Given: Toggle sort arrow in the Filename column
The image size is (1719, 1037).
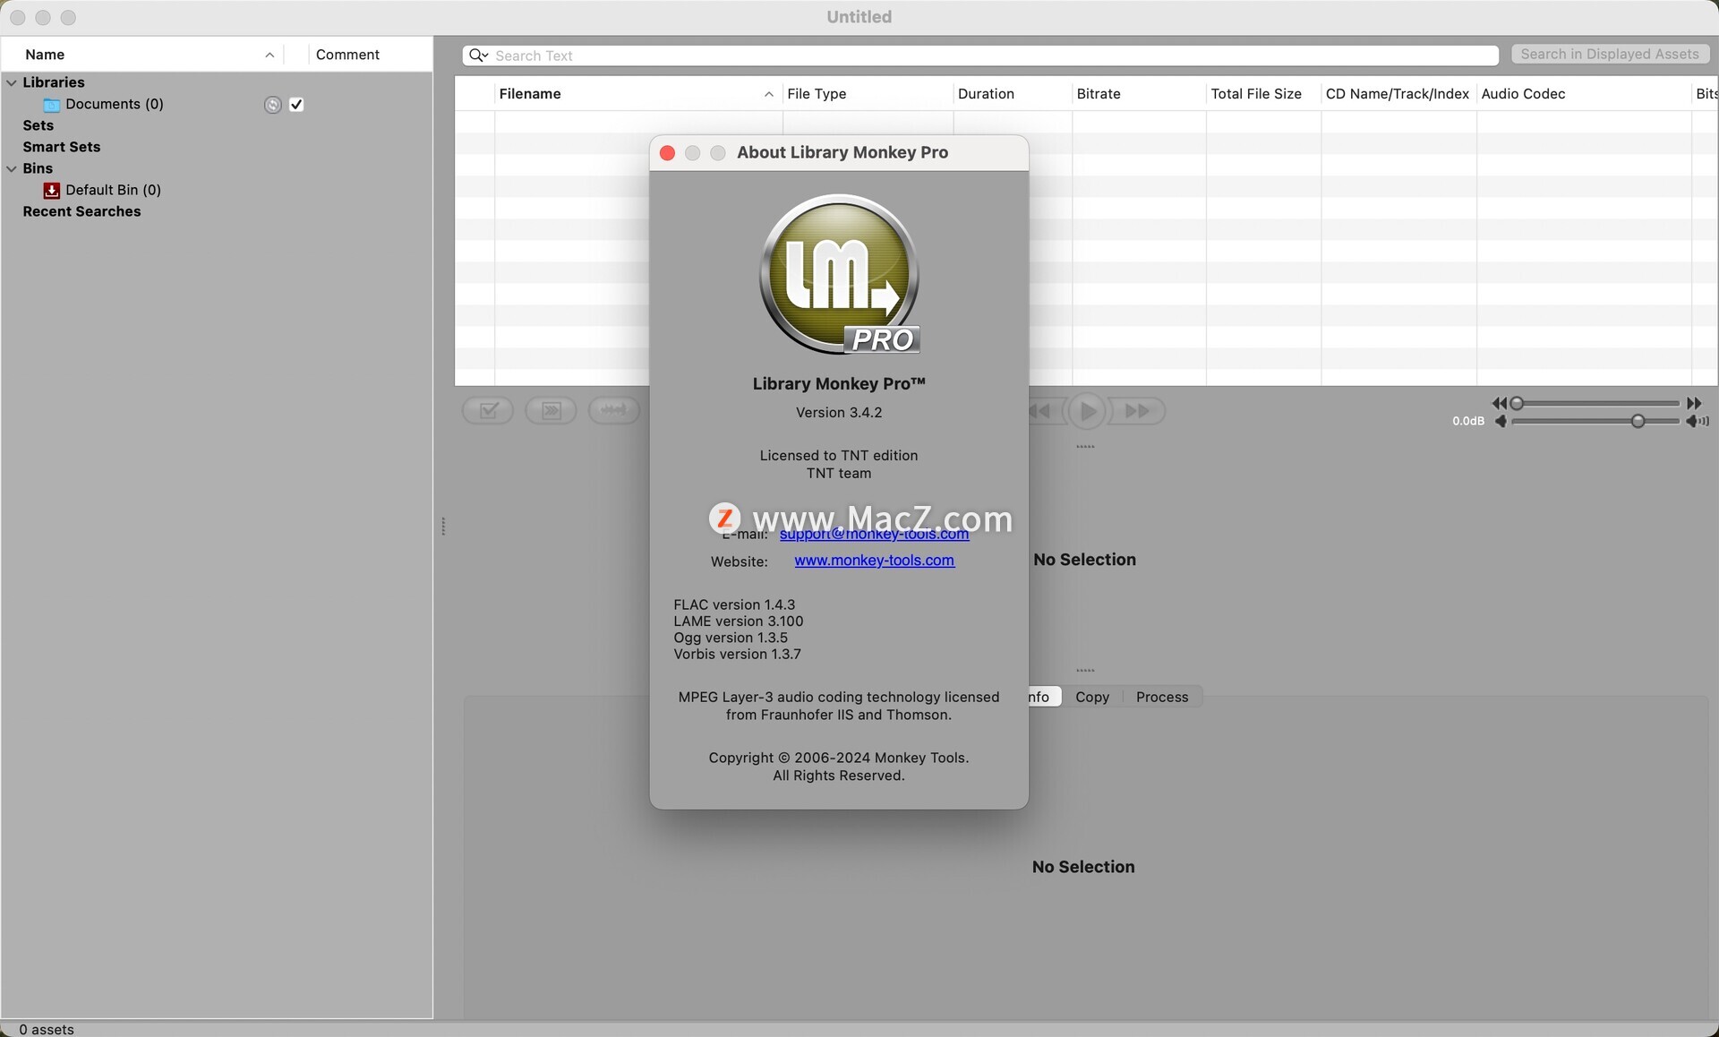Looking at the screenshot, I should click(768, 94).
